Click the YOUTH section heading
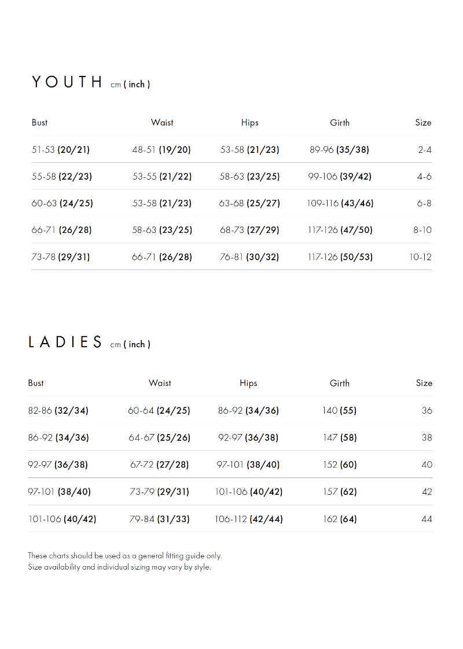The width and height of the screenshot is (463, 649). pyautogui.click(x=67, y=82)
